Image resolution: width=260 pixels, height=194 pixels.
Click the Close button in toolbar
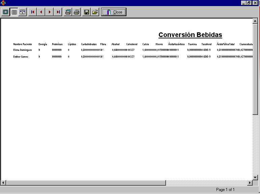[x=114, y=12]
